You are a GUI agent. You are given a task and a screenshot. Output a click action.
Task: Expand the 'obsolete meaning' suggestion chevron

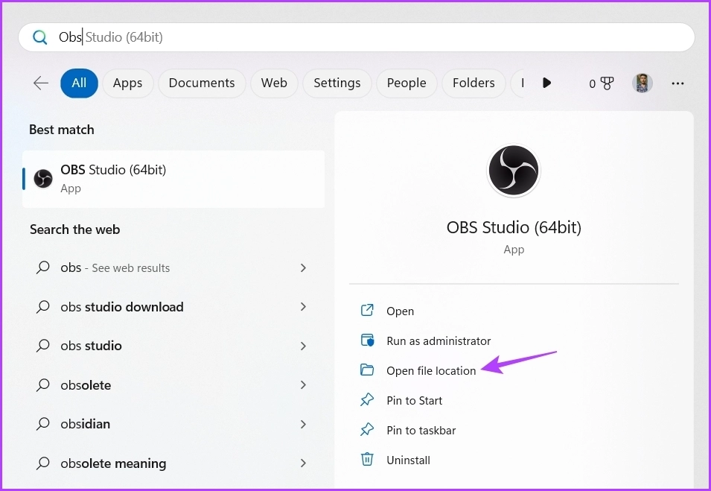coord(303,463)
